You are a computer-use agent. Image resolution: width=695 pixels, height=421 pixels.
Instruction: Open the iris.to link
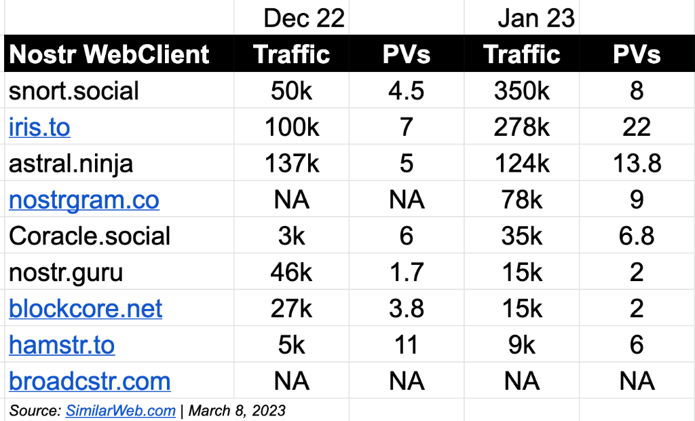click(x=39, y=127)
